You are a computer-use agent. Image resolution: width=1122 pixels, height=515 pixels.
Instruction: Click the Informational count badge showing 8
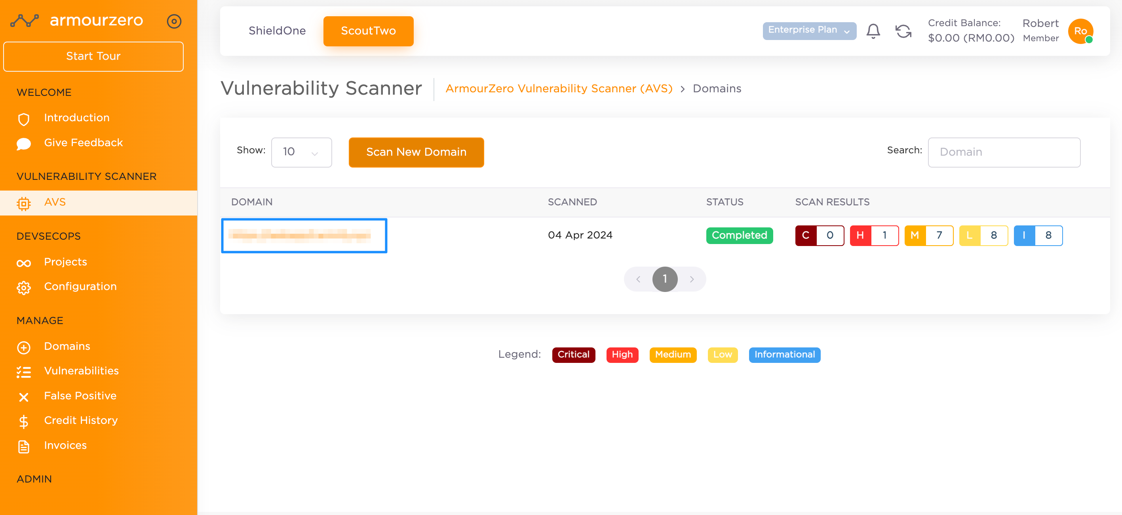point(1038,236)
